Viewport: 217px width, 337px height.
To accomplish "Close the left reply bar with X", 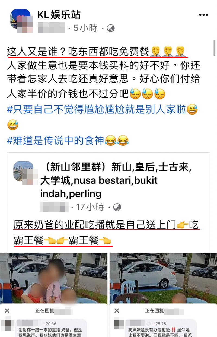I will click(x=7, y=311).
